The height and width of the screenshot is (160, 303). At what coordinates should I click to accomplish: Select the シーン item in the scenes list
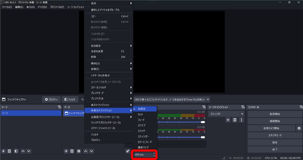tap(31, 113)
